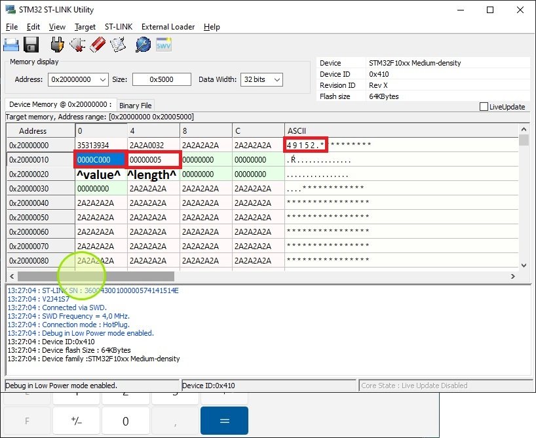Select memory cell 2A2A0032
Screen dimensions: 536x438
coord(153,145)
